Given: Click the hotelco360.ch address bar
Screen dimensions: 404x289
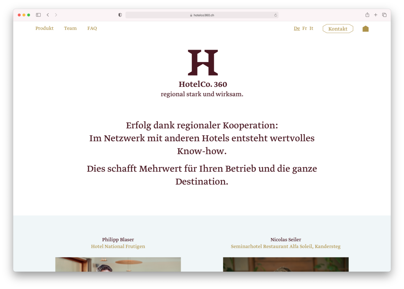Looking at the screenshot, I should pyautogui.click(x=202, y=15).
